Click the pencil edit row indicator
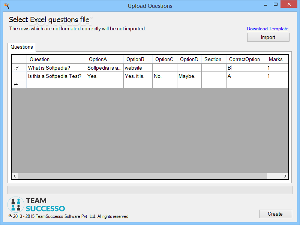 point(16,68)
